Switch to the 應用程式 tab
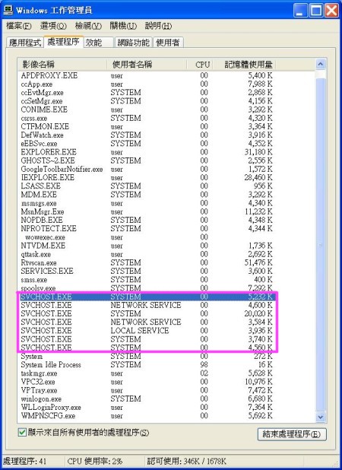This screenshot has height=470, width=342. (25, 43)
